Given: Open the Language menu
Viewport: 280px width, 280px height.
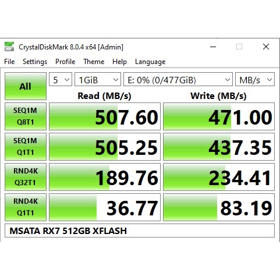Looking at the screenshot, I should pos(150,62).
